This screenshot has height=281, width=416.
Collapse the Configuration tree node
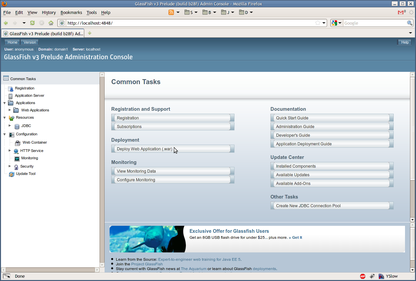pyautogui.click(x=4, y=134)
